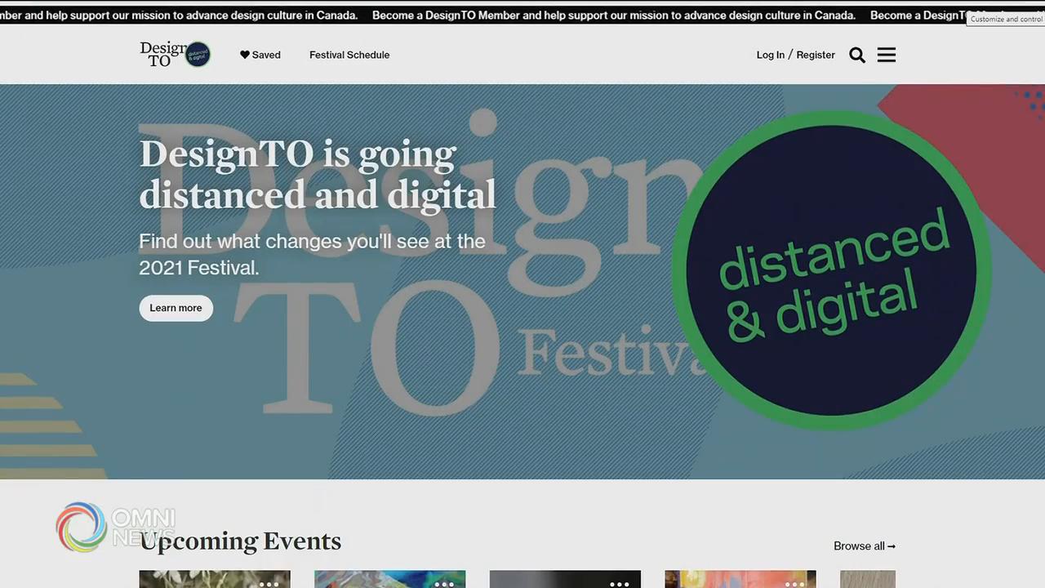The image size is (1045, 588).
Task: Open the partially visible fifth event thumbnail
Action: pos(867,580)
